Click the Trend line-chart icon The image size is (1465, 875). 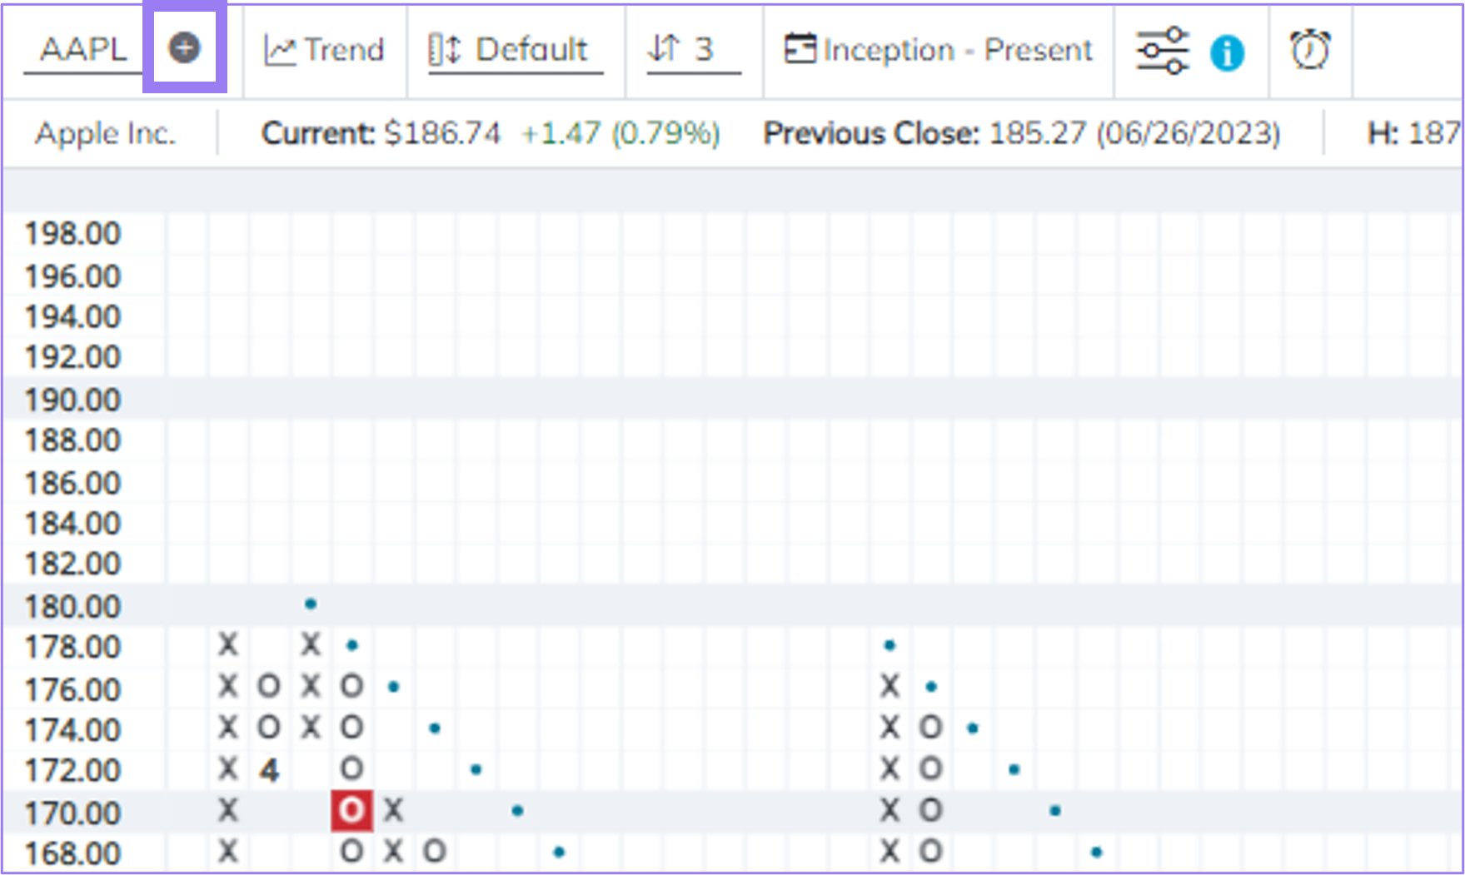tap(279, 50)
